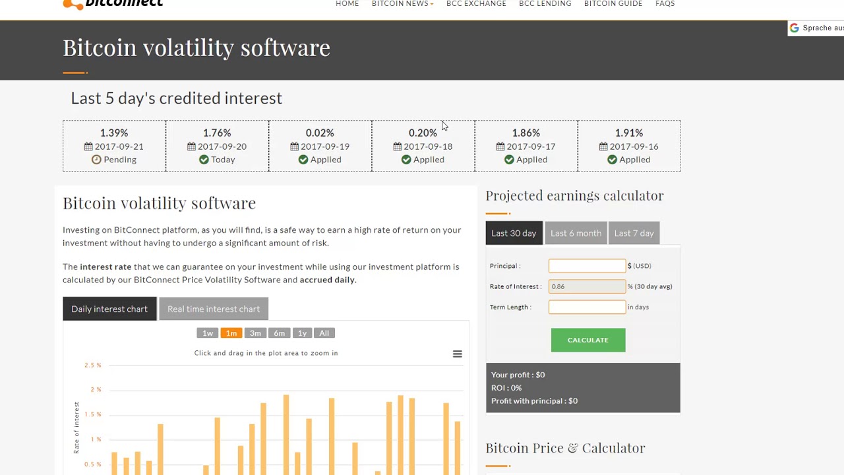Open the BCC Exchange page
The height and width of the screenshot is (475, 844).
pos(476,4)
